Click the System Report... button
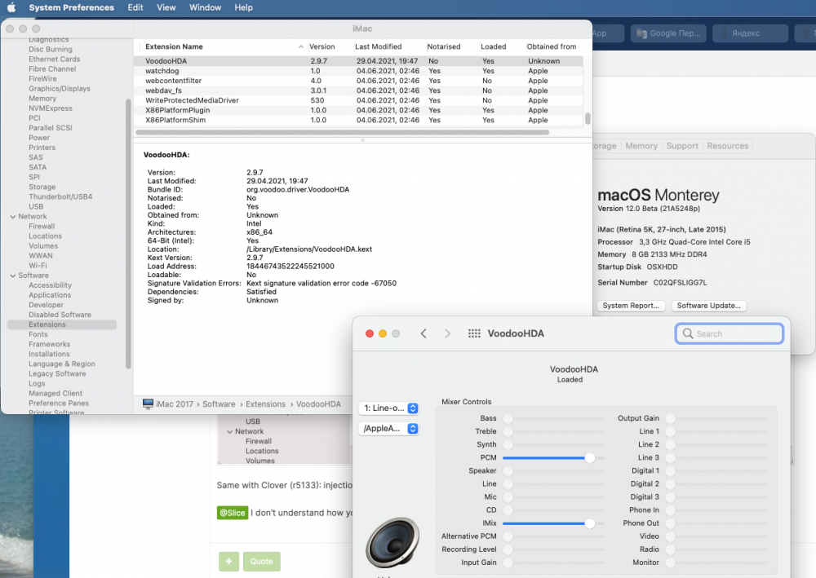Viewport: 816px width, 578px height. pyautogui.click(x=631, y=306)
